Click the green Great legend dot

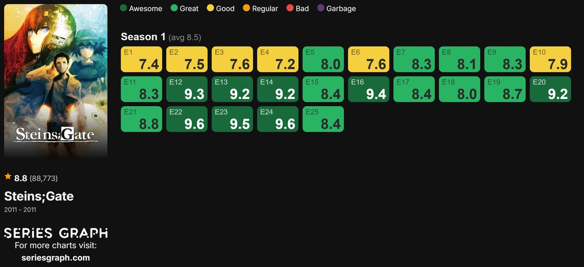(174, 8)
